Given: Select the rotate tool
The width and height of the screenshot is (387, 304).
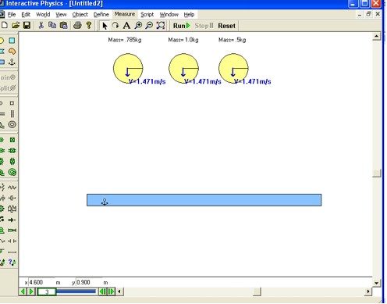Looking at the screenshot, I should (x=115, y=26).
